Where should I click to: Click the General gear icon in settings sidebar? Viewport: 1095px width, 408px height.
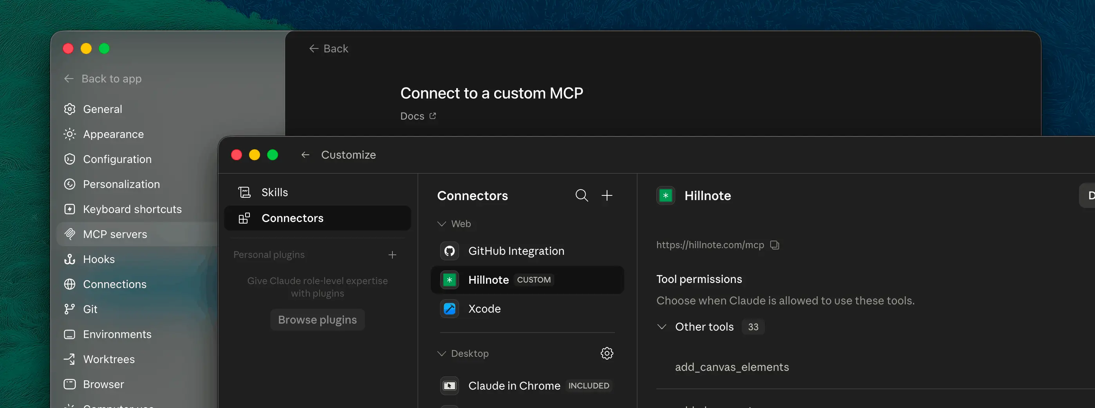tap(70, 109)
